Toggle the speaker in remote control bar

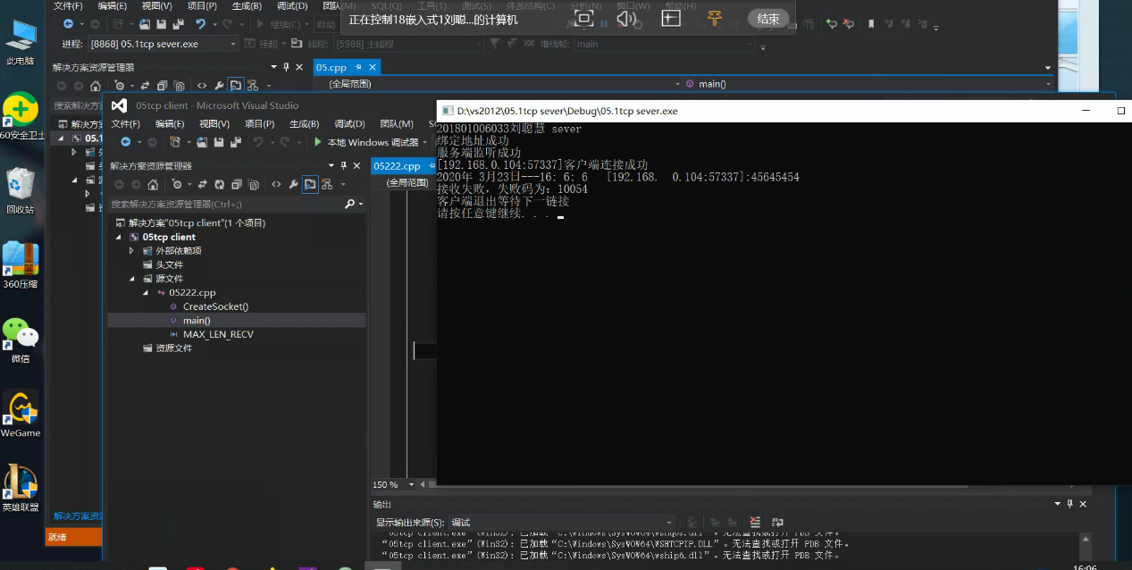click(626, 18)
